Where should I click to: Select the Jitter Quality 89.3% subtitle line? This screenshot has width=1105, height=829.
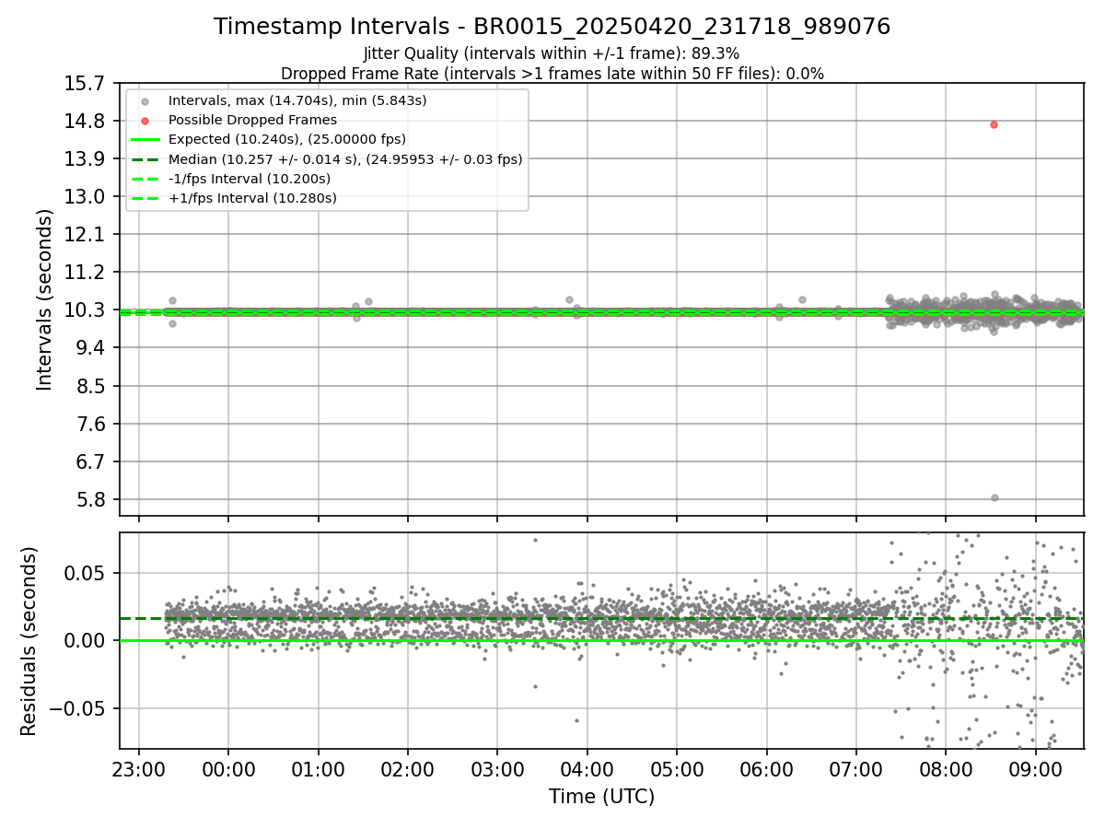click(552, 54)
